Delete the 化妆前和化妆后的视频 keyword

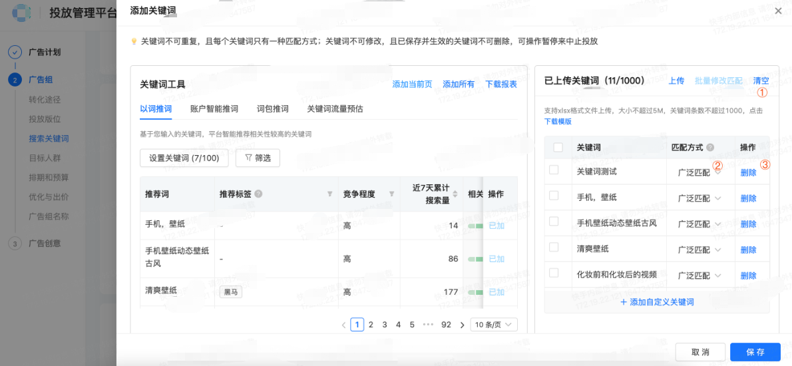click(x=749, y=275)
